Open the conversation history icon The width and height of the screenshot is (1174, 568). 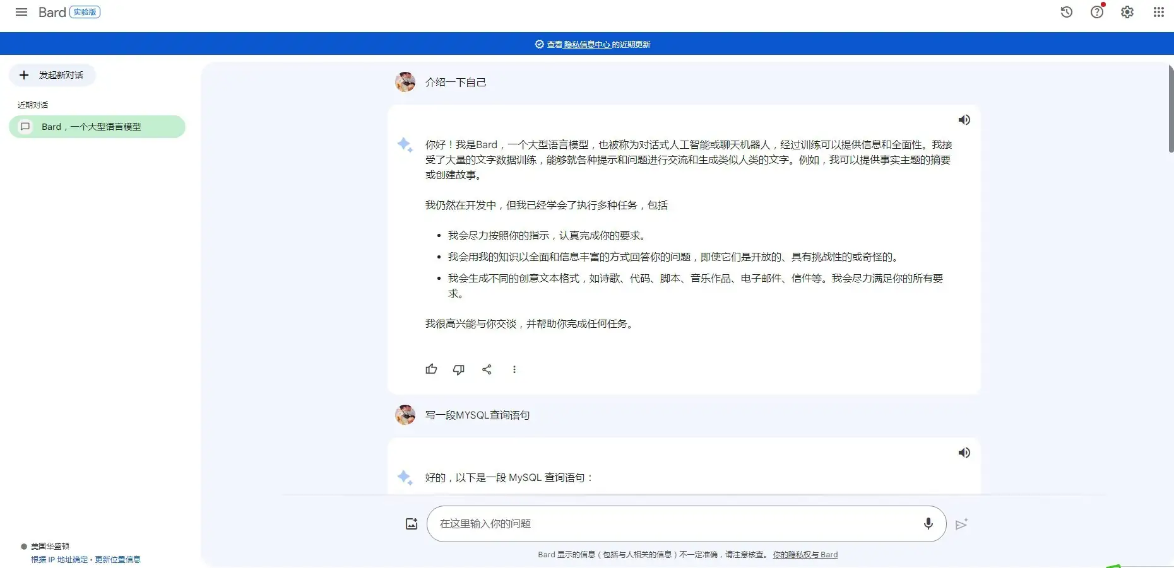coord(1066,12)
